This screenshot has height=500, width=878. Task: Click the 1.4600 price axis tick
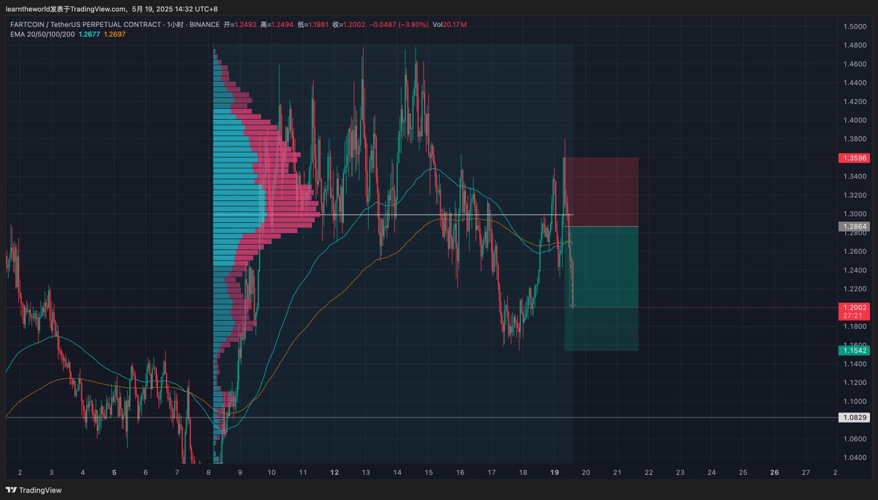point(855,64)
